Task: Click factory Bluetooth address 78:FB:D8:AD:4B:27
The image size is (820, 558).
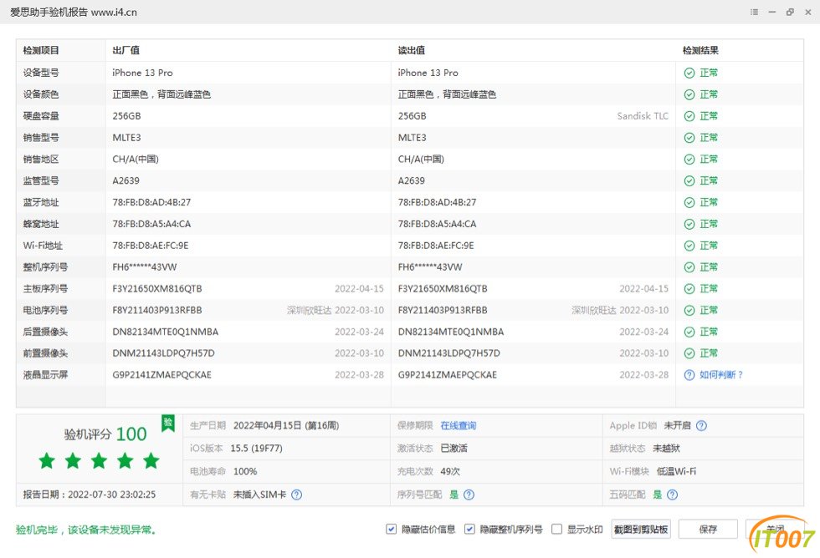Action: (x=151, y=202)
